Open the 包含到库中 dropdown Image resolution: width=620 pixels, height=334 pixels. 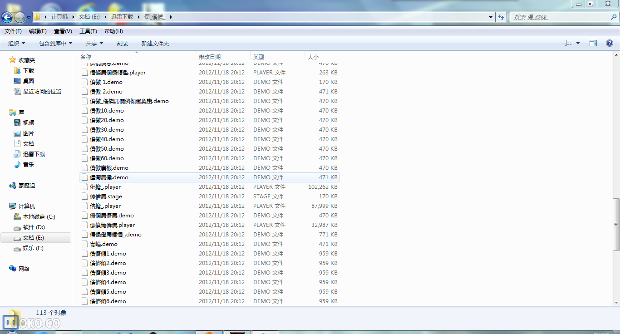click(55, 43)
